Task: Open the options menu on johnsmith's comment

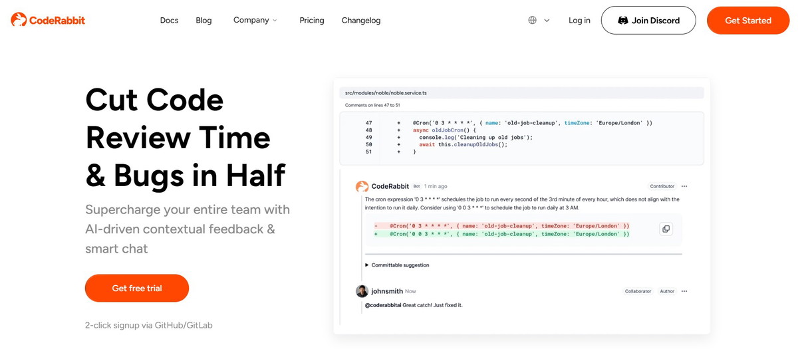Action: tap(684, 291)
